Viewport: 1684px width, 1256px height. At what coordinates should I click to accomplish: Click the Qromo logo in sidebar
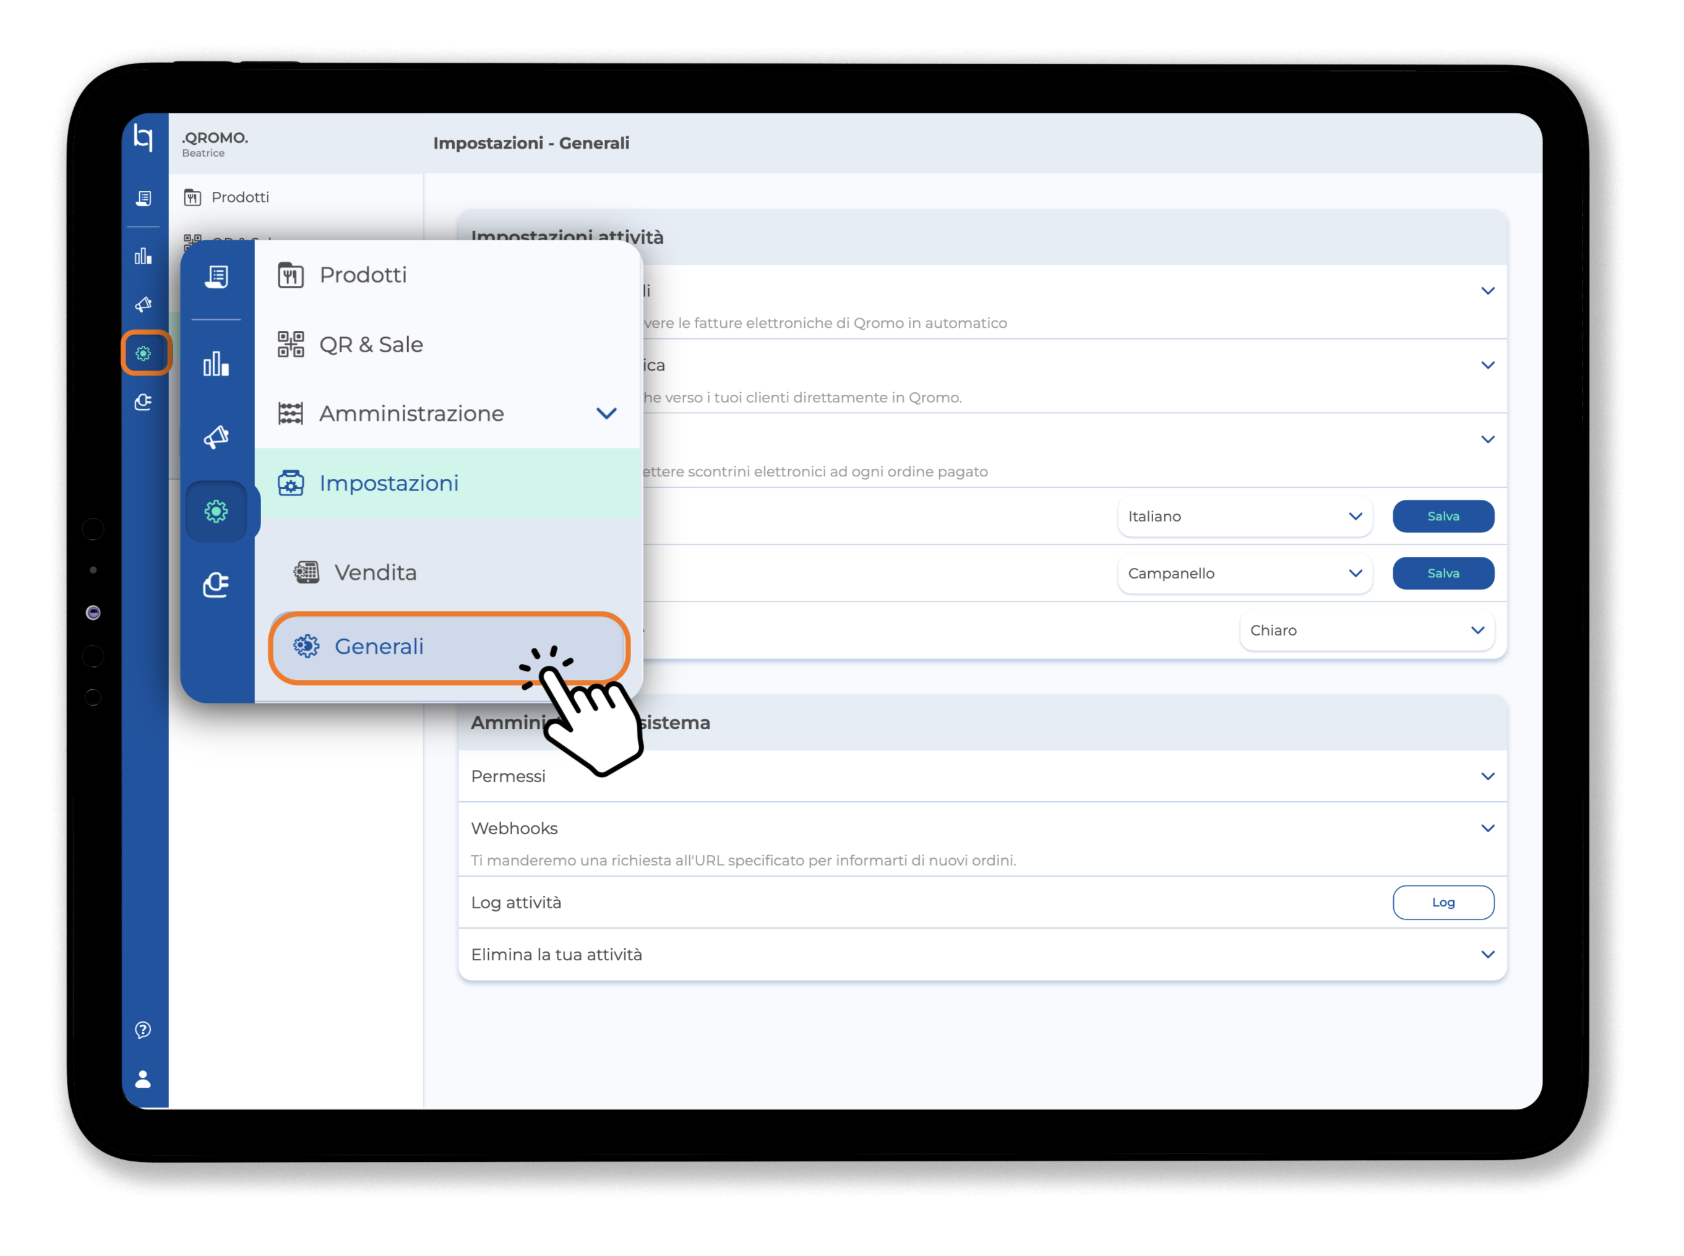pos(143,137)
